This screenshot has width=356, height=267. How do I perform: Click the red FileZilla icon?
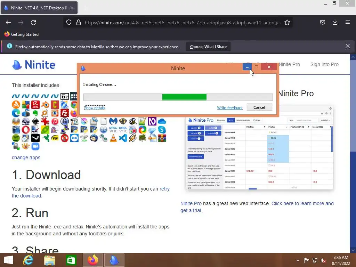pyautogui.click(x=64, y=113)
